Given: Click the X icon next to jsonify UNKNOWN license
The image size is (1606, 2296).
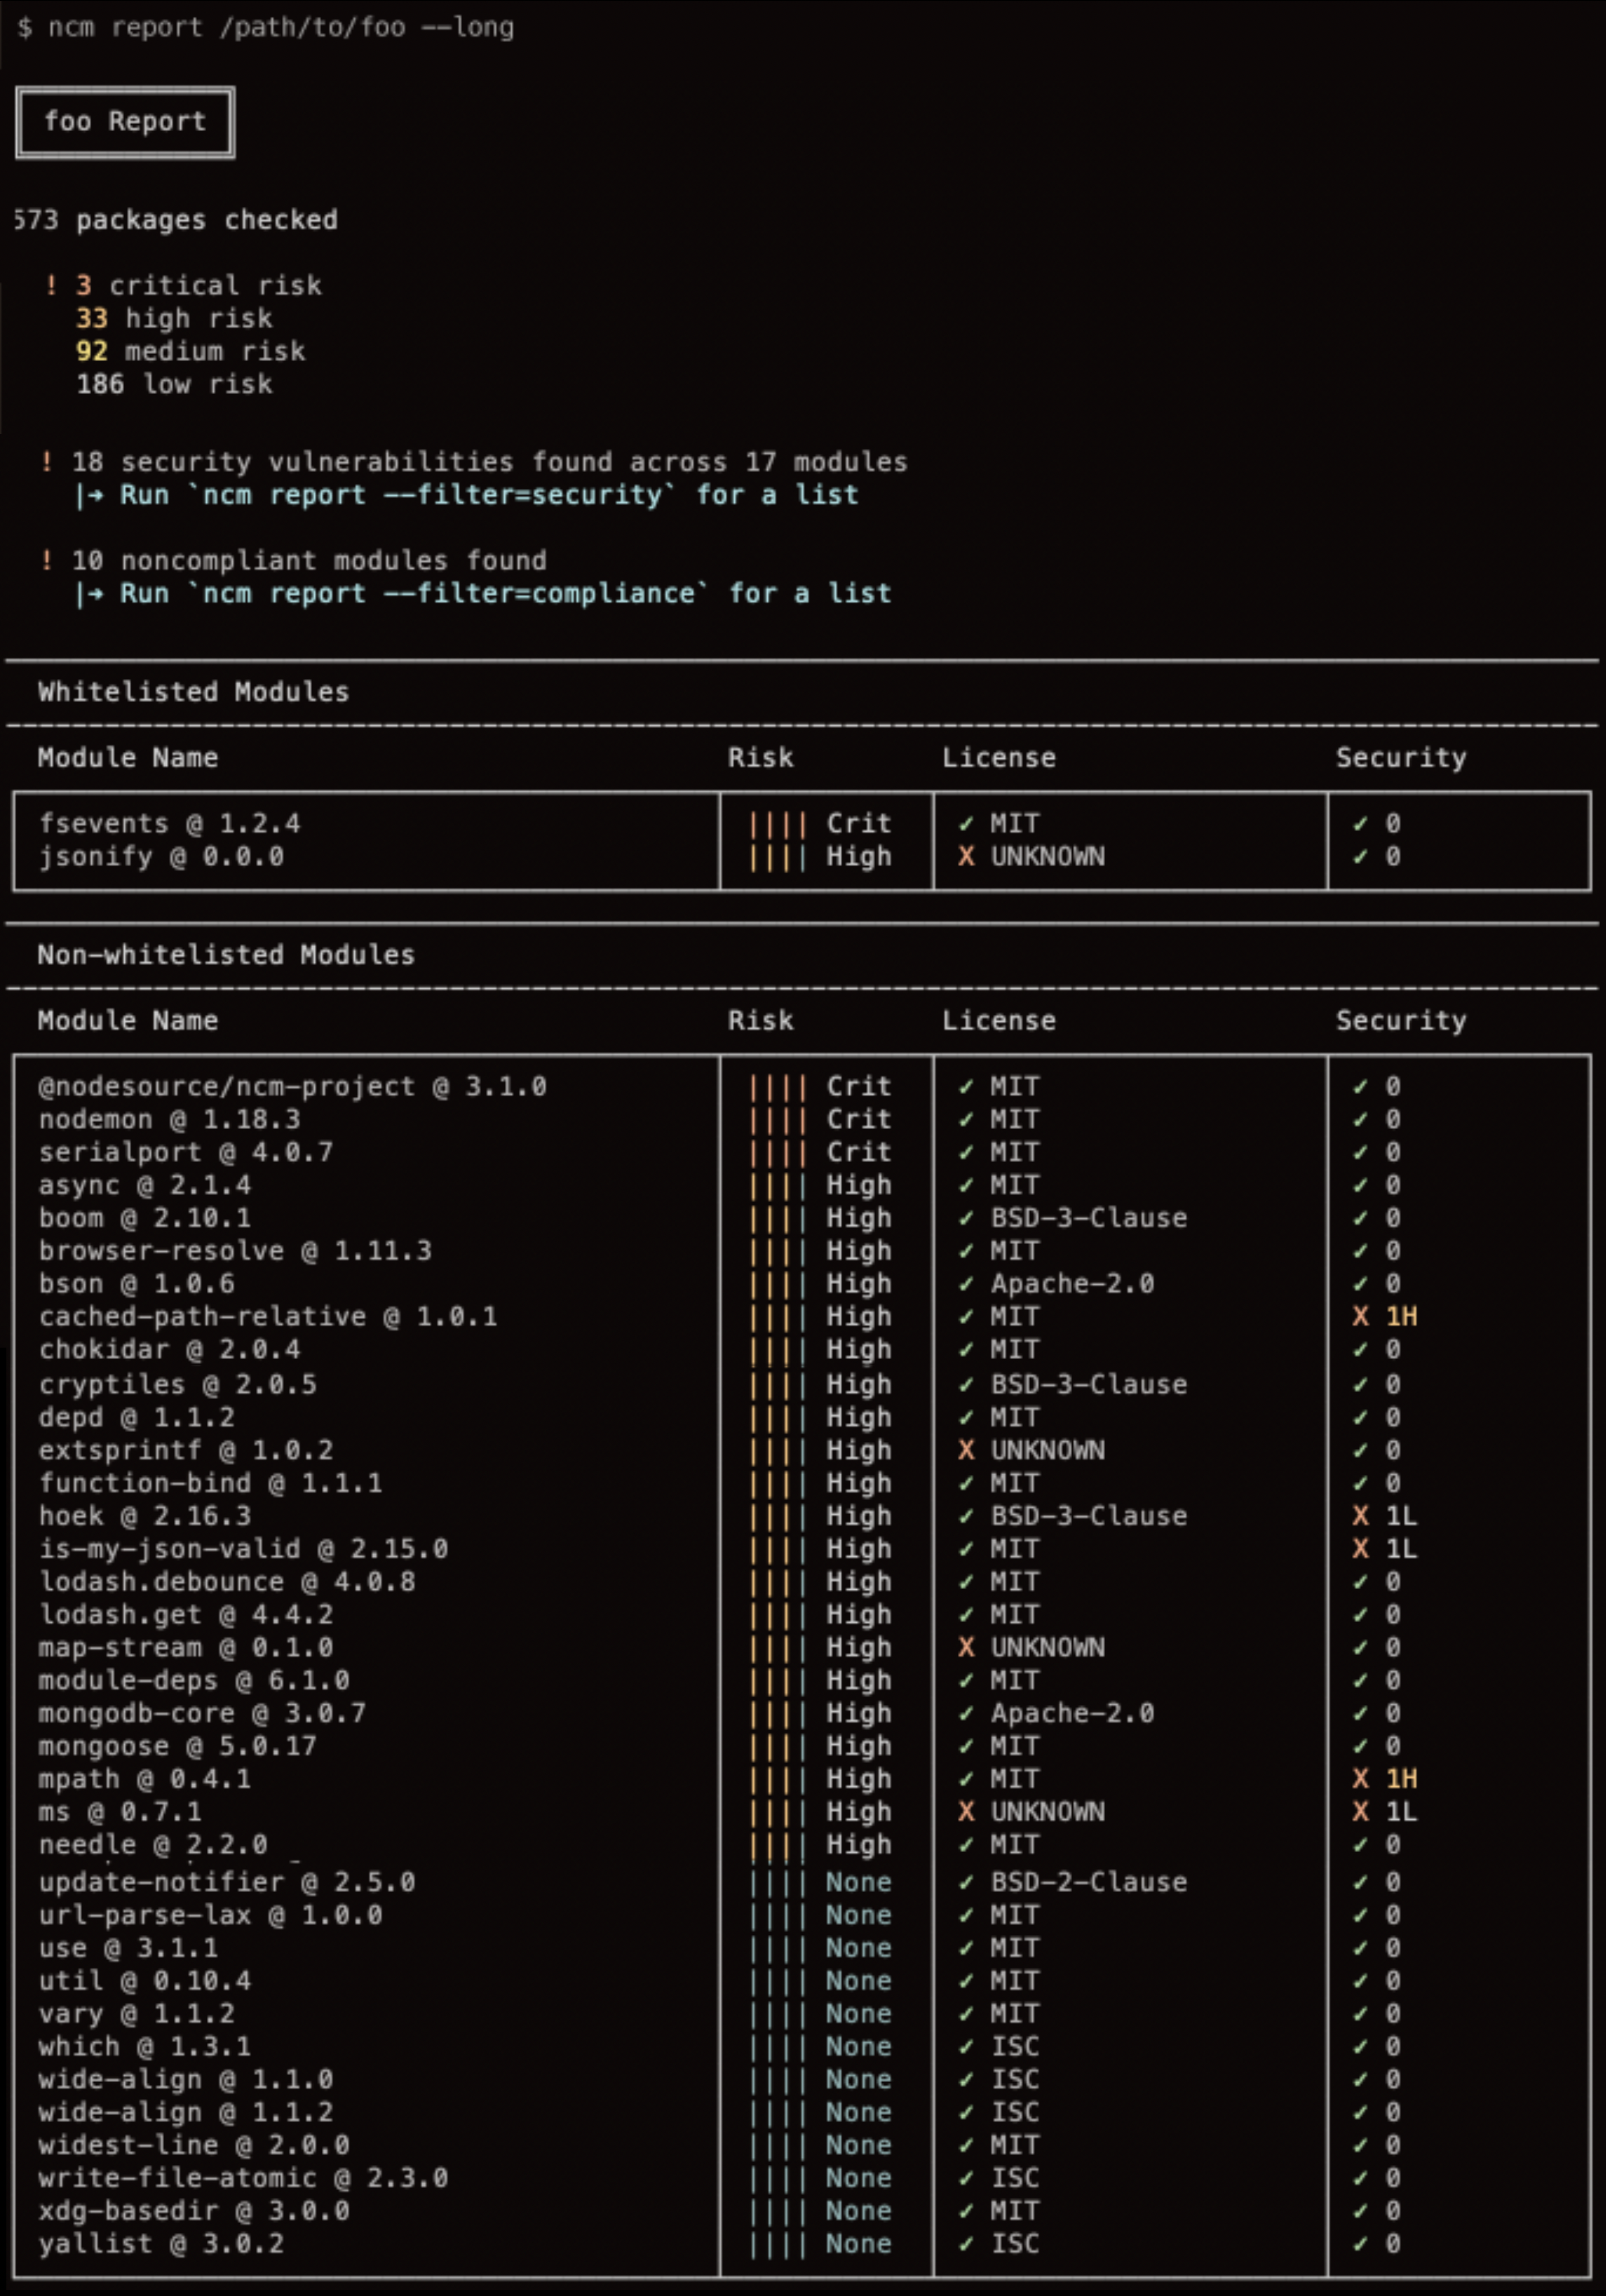Looking at the screenshot, I should [965, 857].
